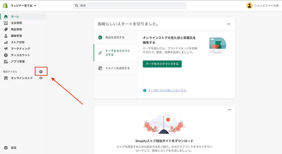282x154 pixels.
Task: Open マーケティング marketing section
Action: click(20, 49)
